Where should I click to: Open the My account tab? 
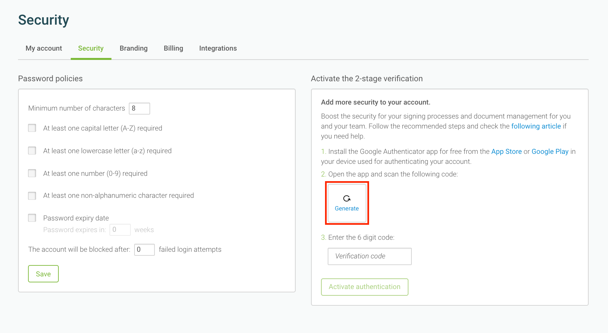tap(44, 48)
